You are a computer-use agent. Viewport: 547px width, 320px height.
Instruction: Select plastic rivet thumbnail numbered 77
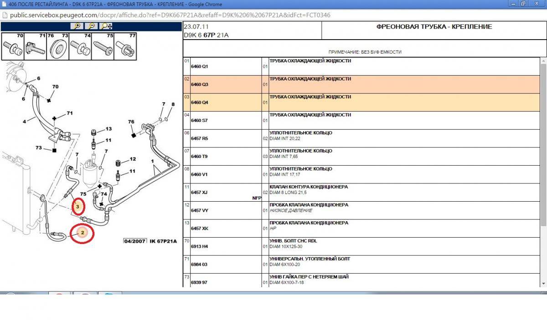(126, 47)
